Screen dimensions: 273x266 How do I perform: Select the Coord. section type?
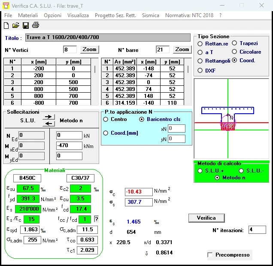click(x=234, y=60)
